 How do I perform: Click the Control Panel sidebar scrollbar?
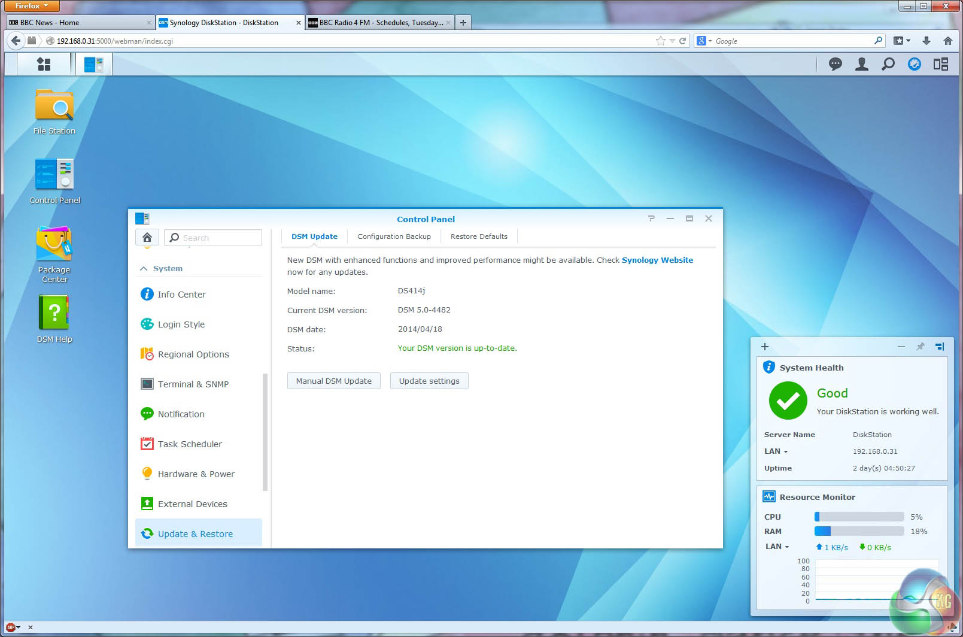265,431
